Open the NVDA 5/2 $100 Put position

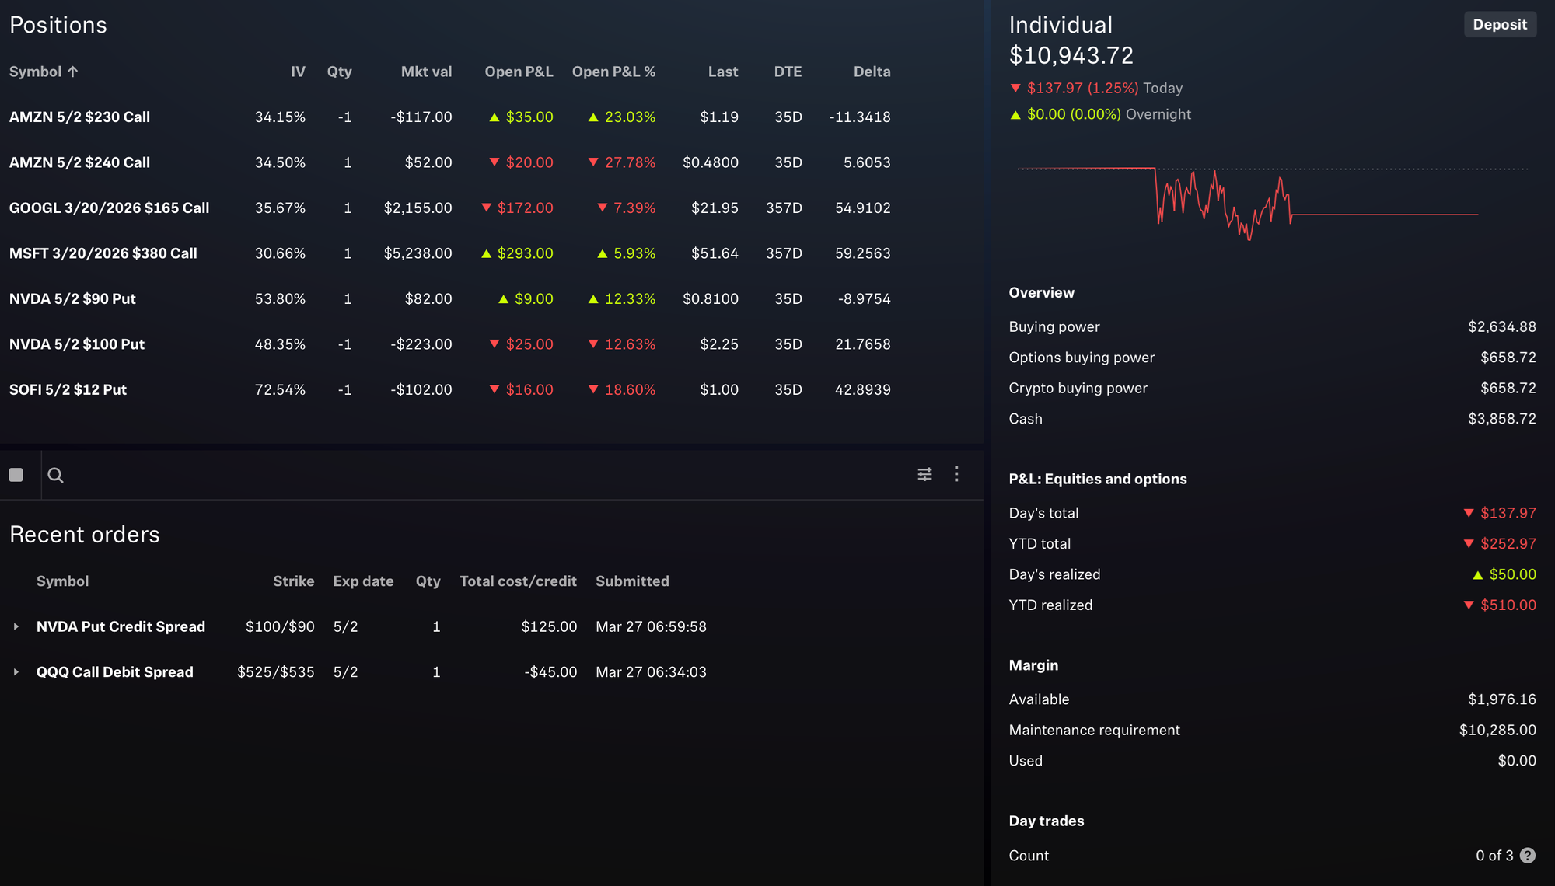(x=76, y=344)
